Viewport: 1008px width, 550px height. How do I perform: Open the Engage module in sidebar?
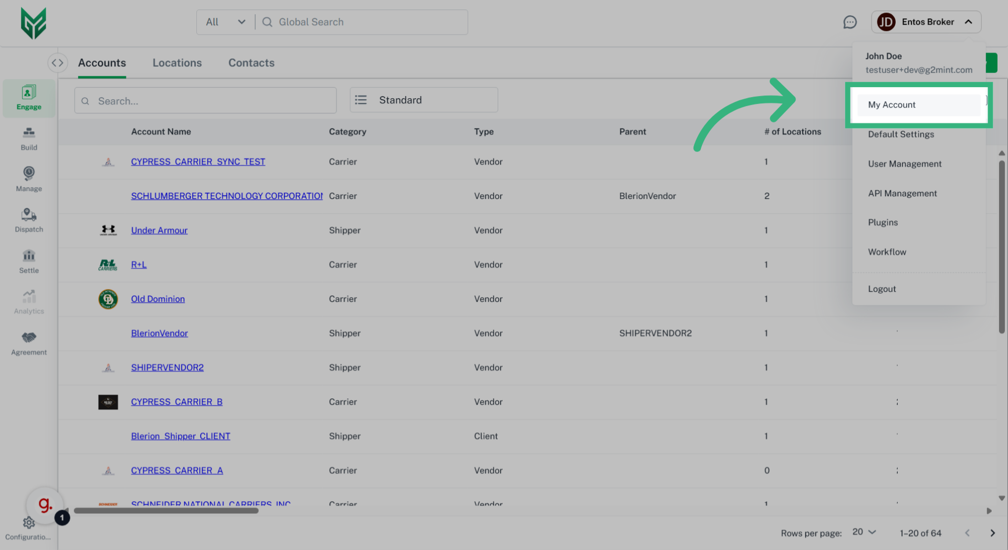29,98
